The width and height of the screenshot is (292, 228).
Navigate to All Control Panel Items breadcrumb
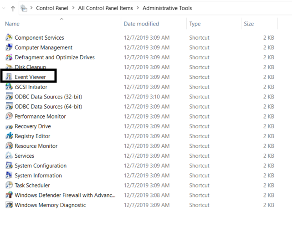pos(105,8)
